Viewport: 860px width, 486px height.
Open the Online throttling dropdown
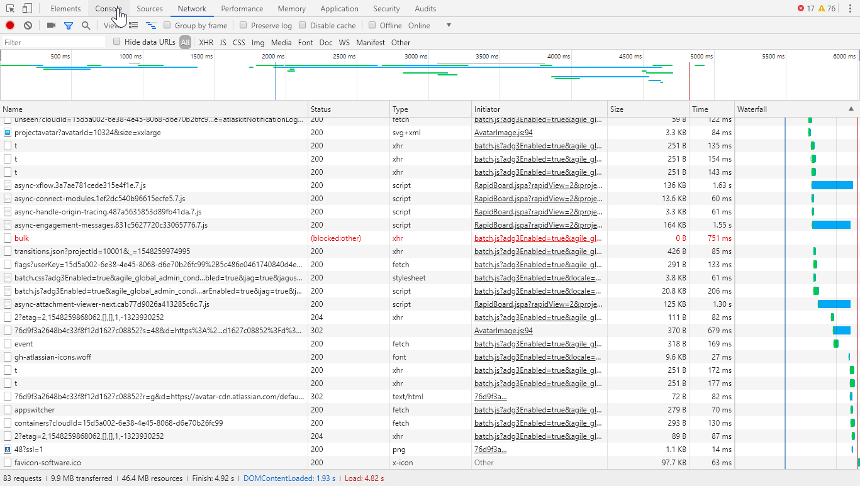449,26
